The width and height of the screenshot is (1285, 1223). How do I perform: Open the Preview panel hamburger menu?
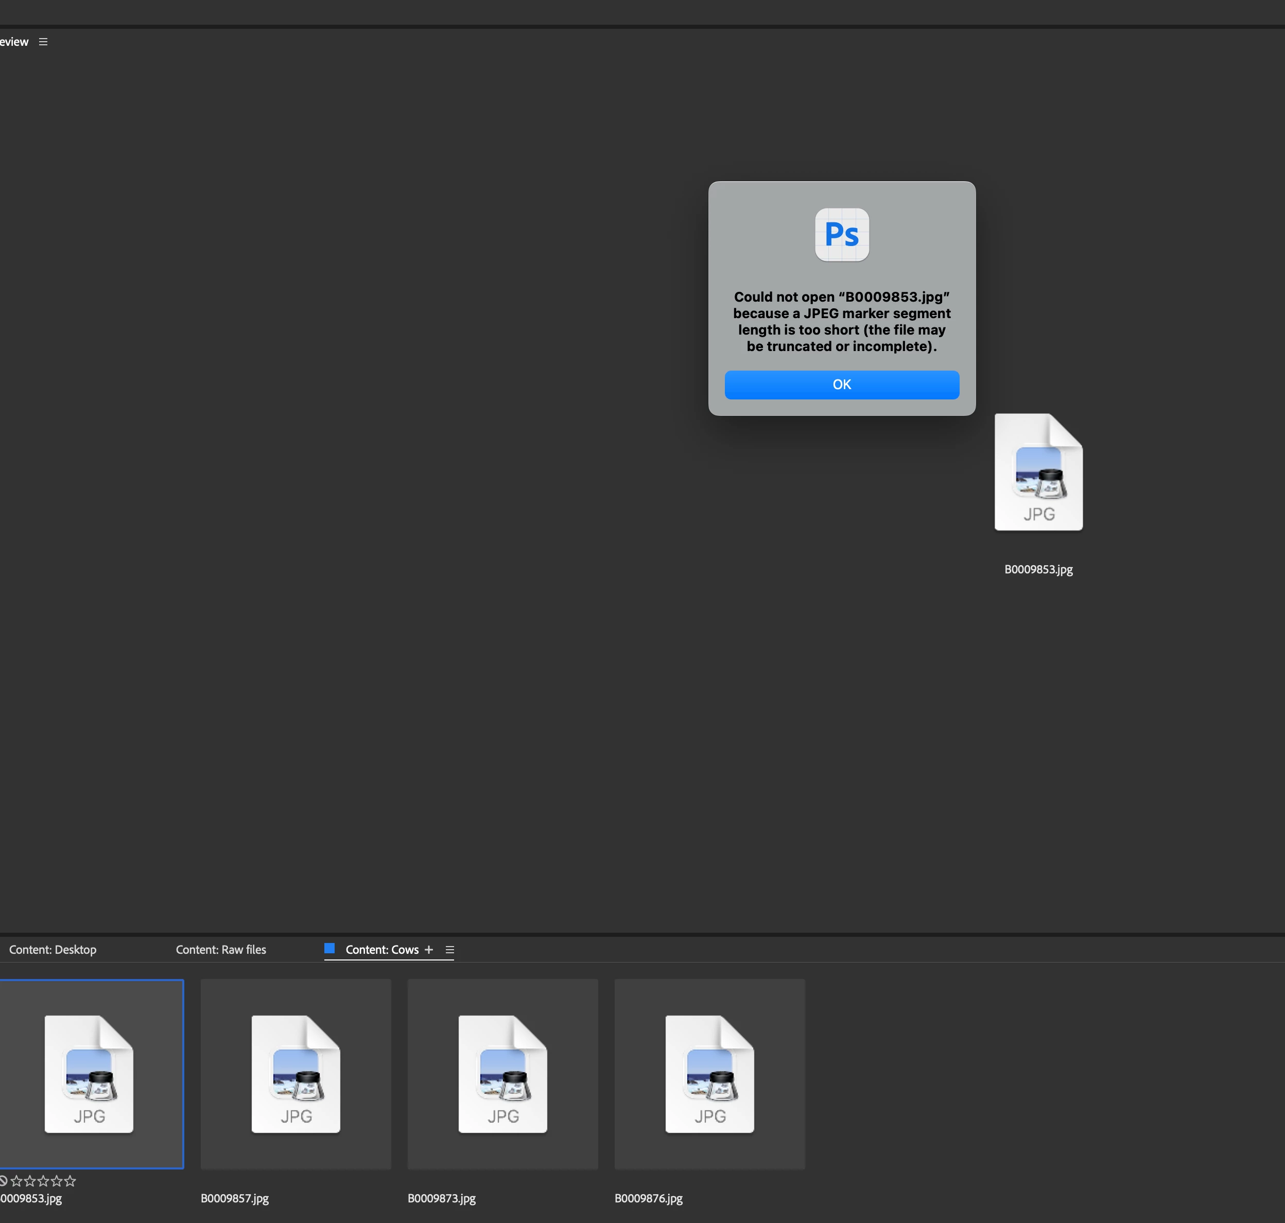[43, 42]
